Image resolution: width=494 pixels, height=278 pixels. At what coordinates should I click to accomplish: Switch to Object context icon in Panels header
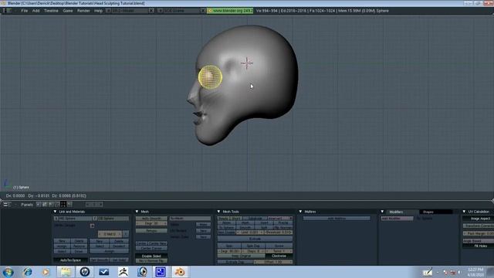56,205
